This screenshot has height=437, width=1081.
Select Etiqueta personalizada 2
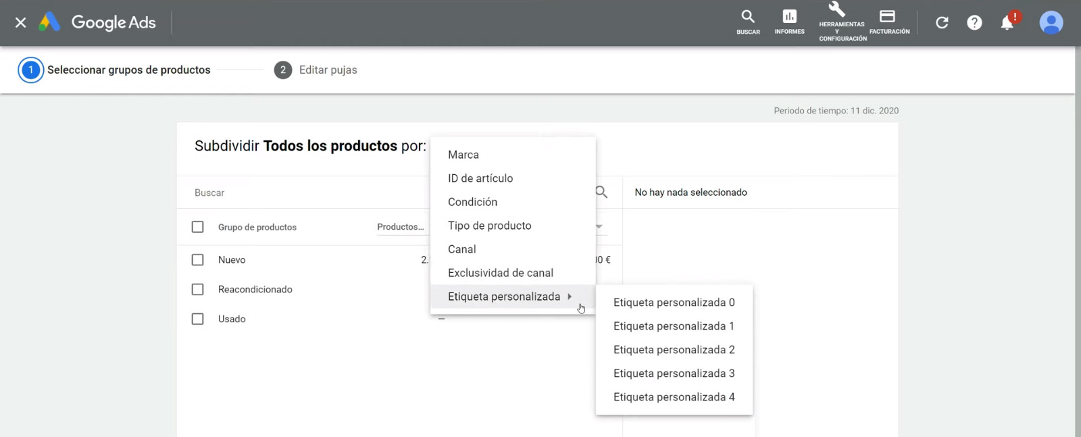[674, 350]
